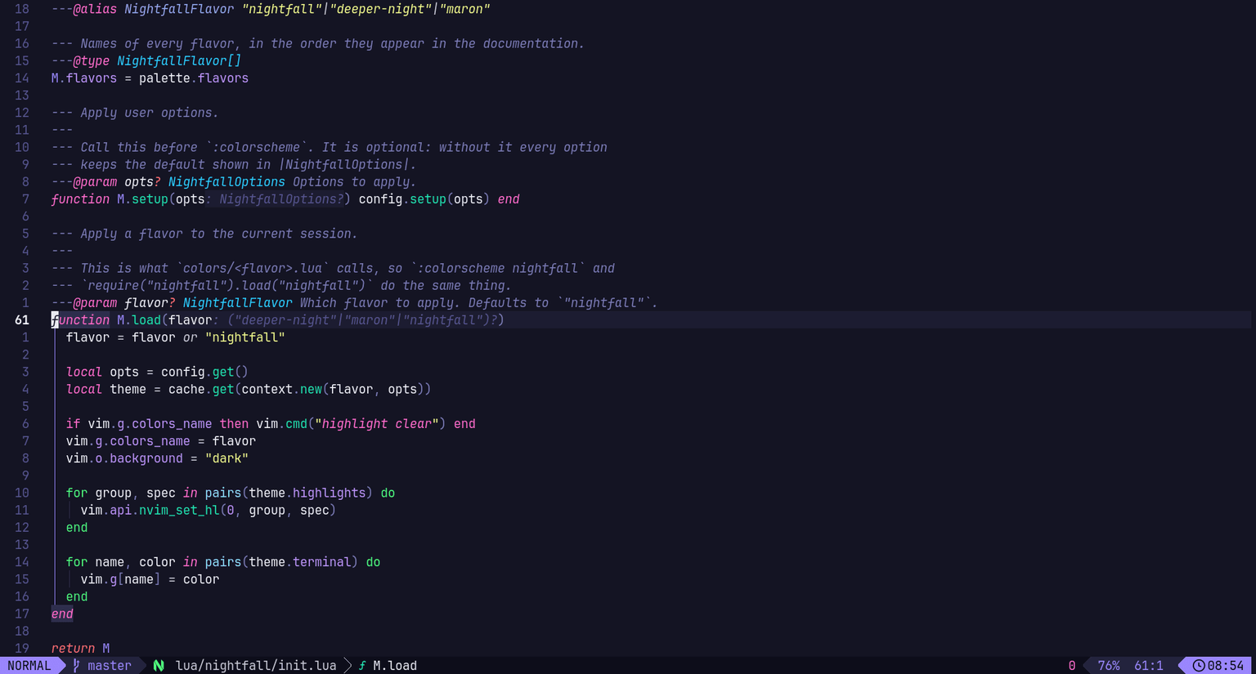Click the git branch icon beside master
This screenshot has height=674, width=1256.
(x=77, y=666)
